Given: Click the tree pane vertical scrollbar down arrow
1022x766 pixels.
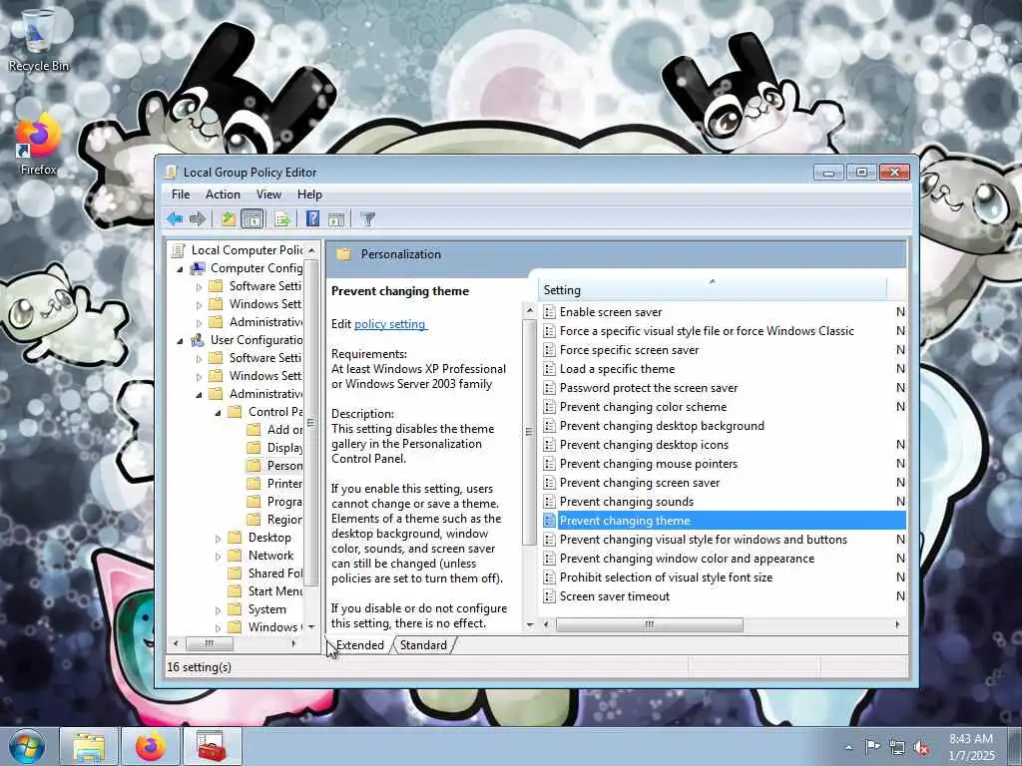Looking at the screenshot, I should click(311, 626).
